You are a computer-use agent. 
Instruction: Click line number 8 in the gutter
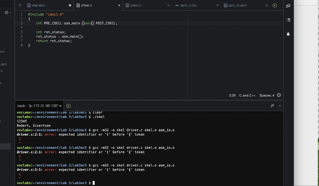(21, 45)
